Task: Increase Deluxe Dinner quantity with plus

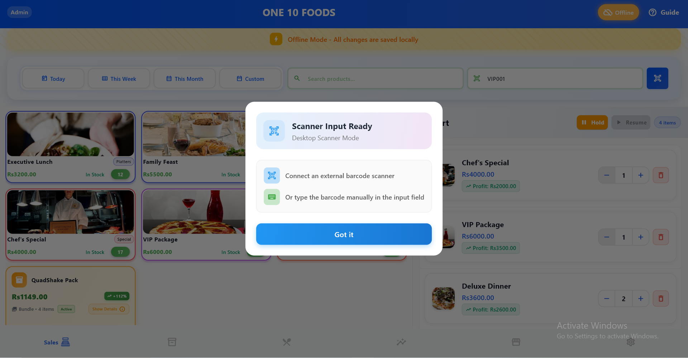Action: point(641,299)
